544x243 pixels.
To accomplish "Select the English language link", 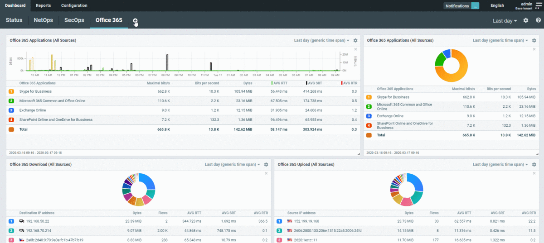I will pyautogui.click(x=497, y=6).
